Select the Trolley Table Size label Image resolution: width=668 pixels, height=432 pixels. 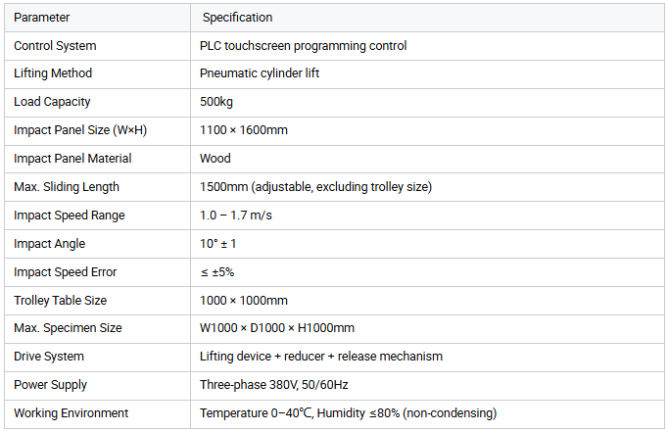(60, 301)
